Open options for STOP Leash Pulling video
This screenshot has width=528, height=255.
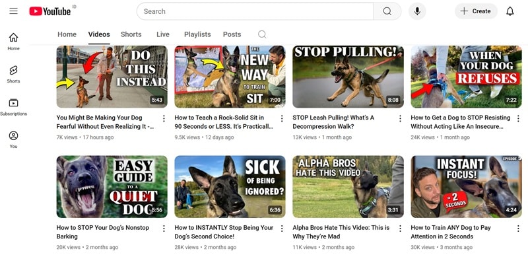[x=400, y=118]
